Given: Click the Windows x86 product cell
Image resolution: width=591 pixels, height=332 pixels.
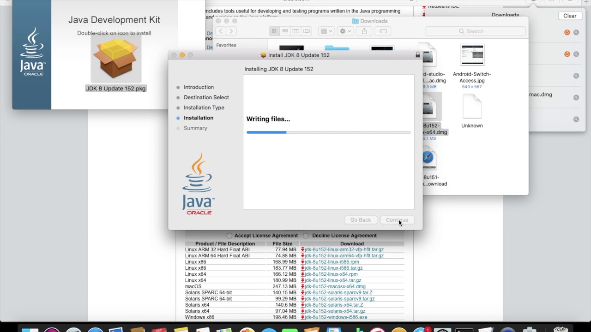Looking at the screenshot, I should 200,317.
